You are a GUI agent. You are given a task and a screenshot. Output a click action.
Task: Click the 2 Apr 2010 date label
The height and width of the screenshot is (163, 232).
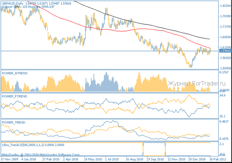click(71, 159)
